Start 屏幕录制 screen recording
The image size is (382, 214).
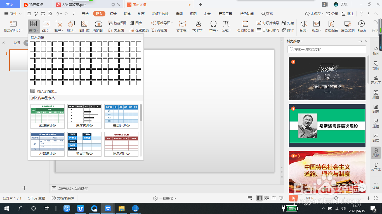point(348,26)
